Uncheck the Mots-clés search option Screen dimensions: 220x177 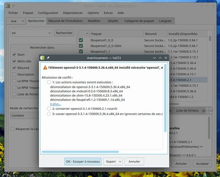(14, 61)
